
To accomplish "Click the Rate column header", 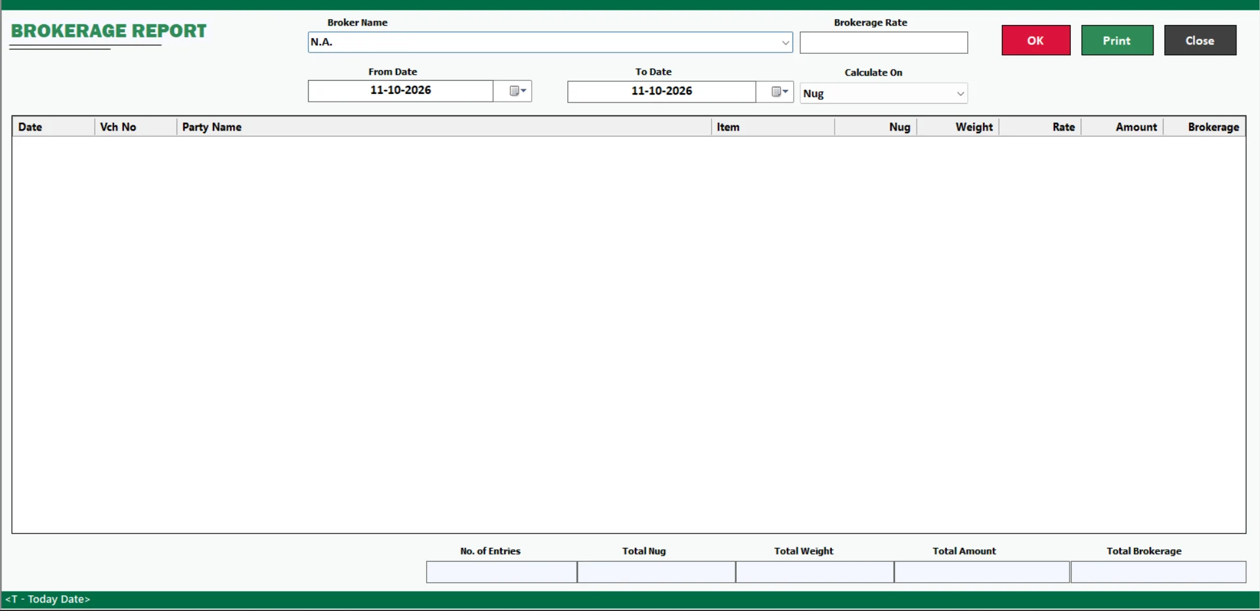I will coord(1039,127).
